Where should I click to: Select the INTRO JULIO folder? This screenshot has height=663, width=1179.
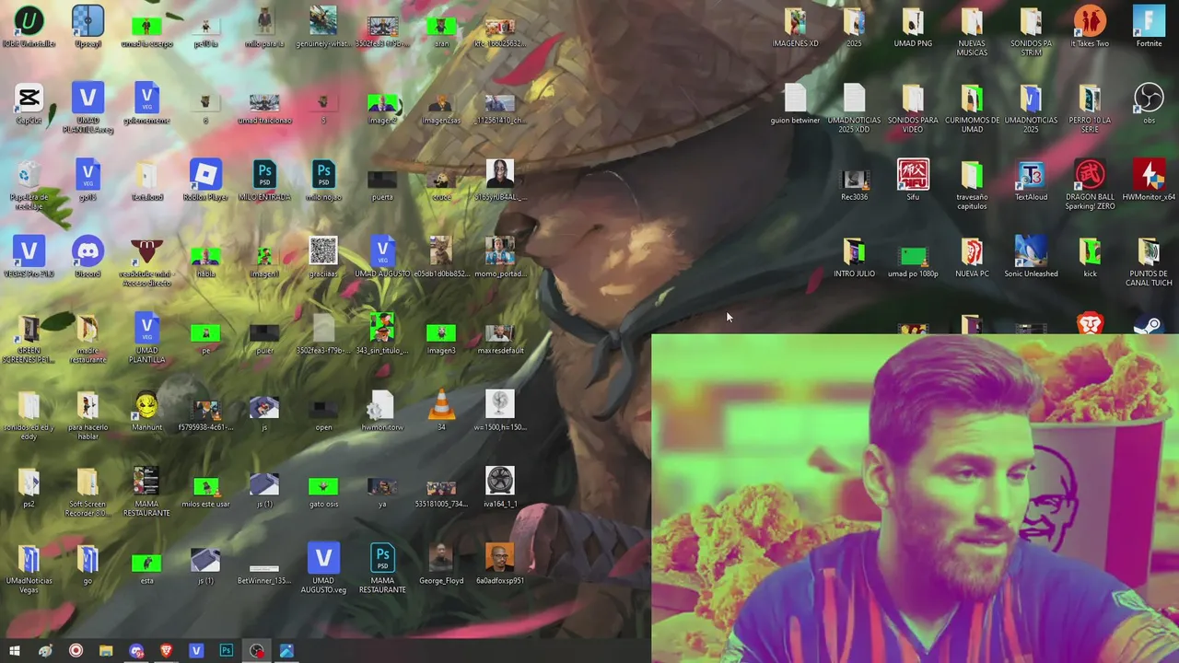854,257
